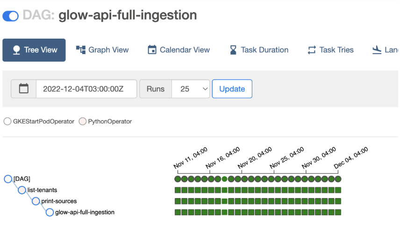Go to the Task Duration tab

coord(259,50)
